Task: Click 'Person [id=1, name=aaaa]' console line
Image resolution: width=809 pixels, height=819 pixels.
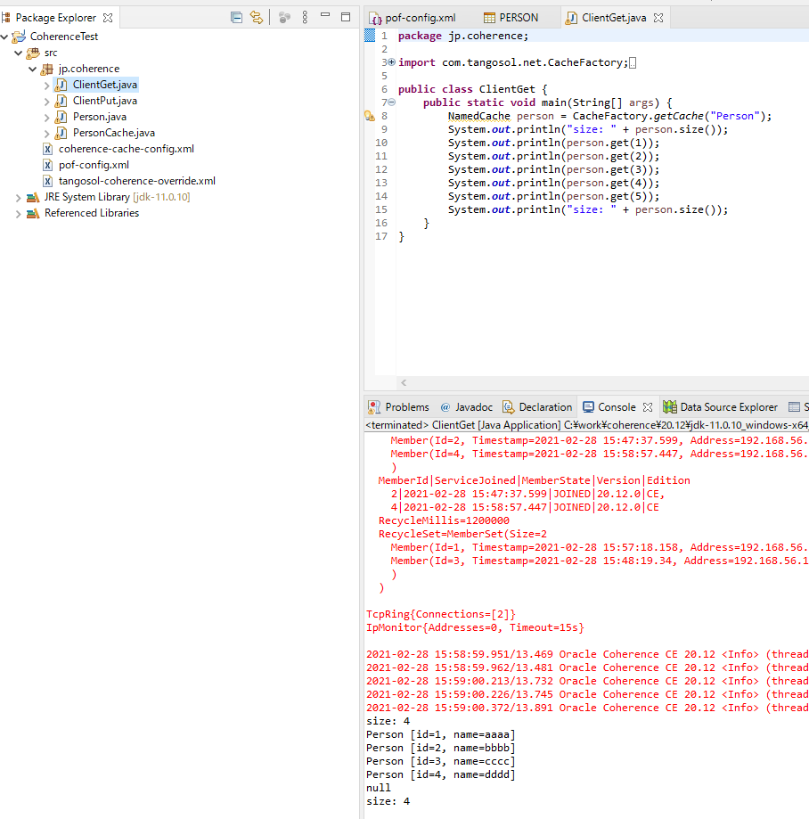Action: click(441, 734)
